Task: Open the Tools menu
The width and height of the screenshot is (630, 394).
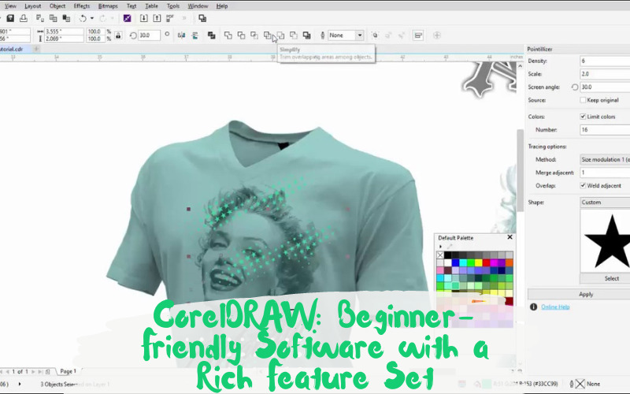Action: [172, 6]
